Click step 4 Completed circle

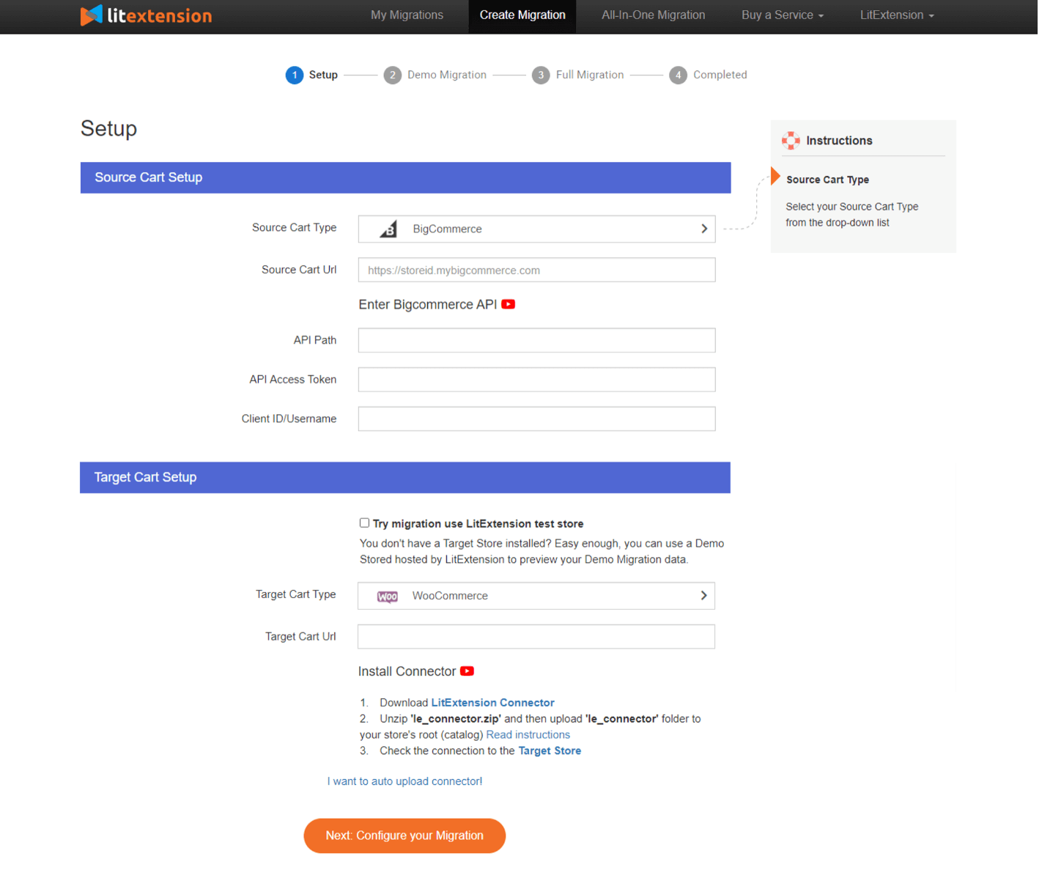678,75
